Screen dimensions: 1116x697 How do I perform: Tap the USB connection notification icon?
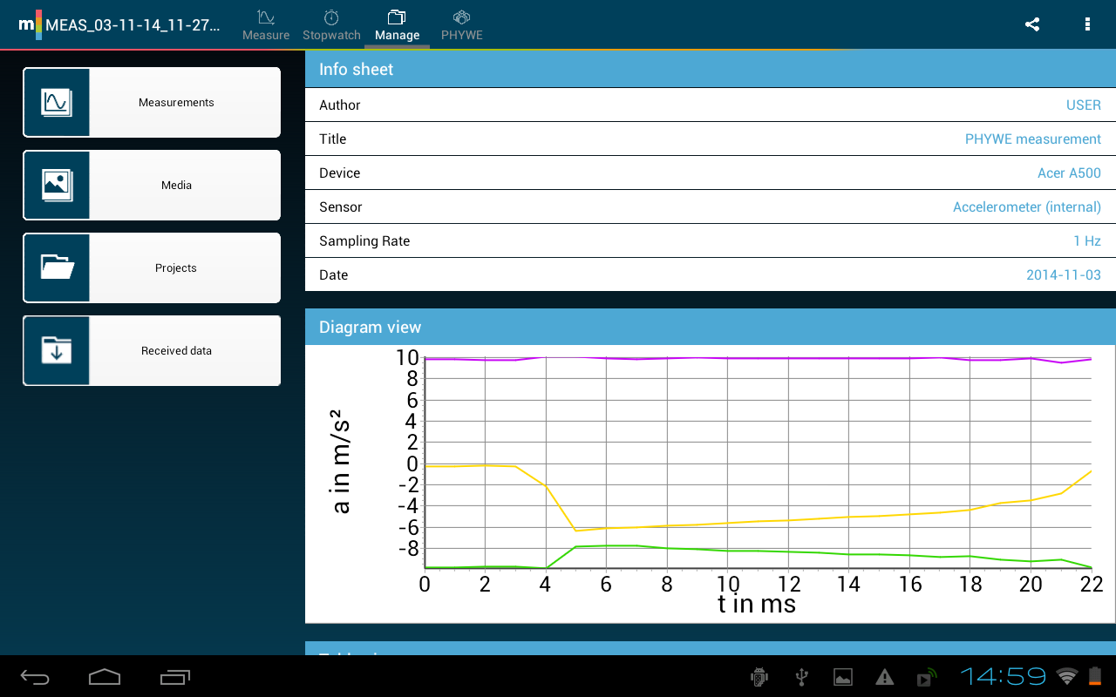(801, 677)
